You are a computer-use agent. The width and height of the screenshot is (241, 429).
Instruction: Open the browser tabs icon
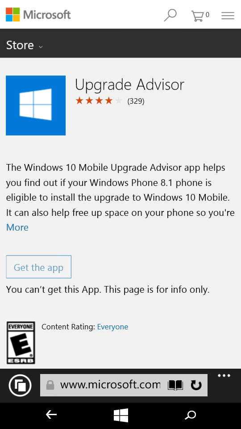[x=20, y=386]
